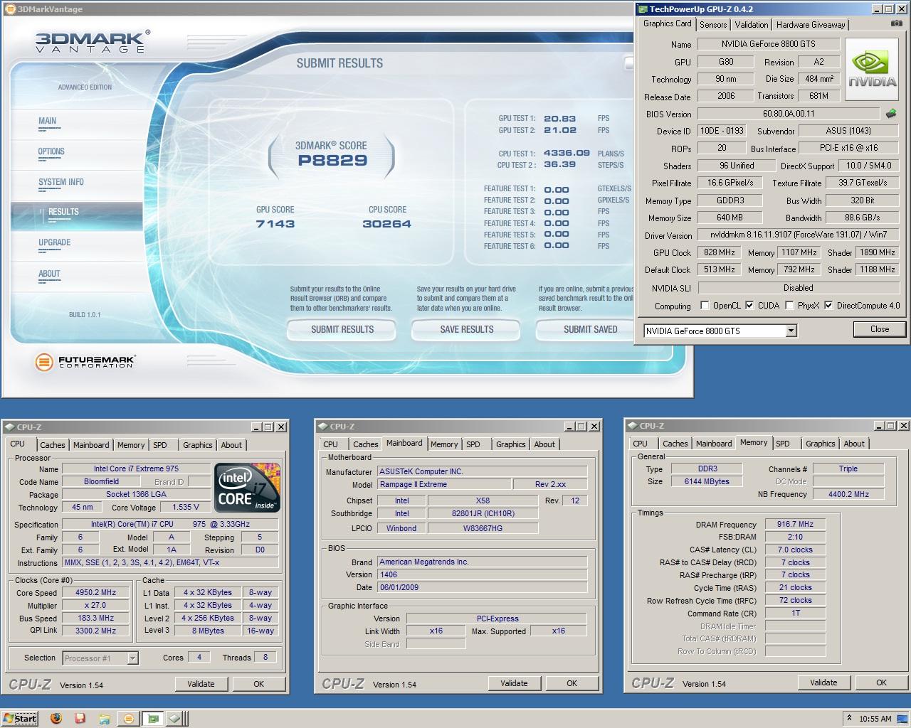Toggle the CUDA checkbox in GPU-Z
The width and height of the screenshot is (911, 728).
tap(749, 306)
